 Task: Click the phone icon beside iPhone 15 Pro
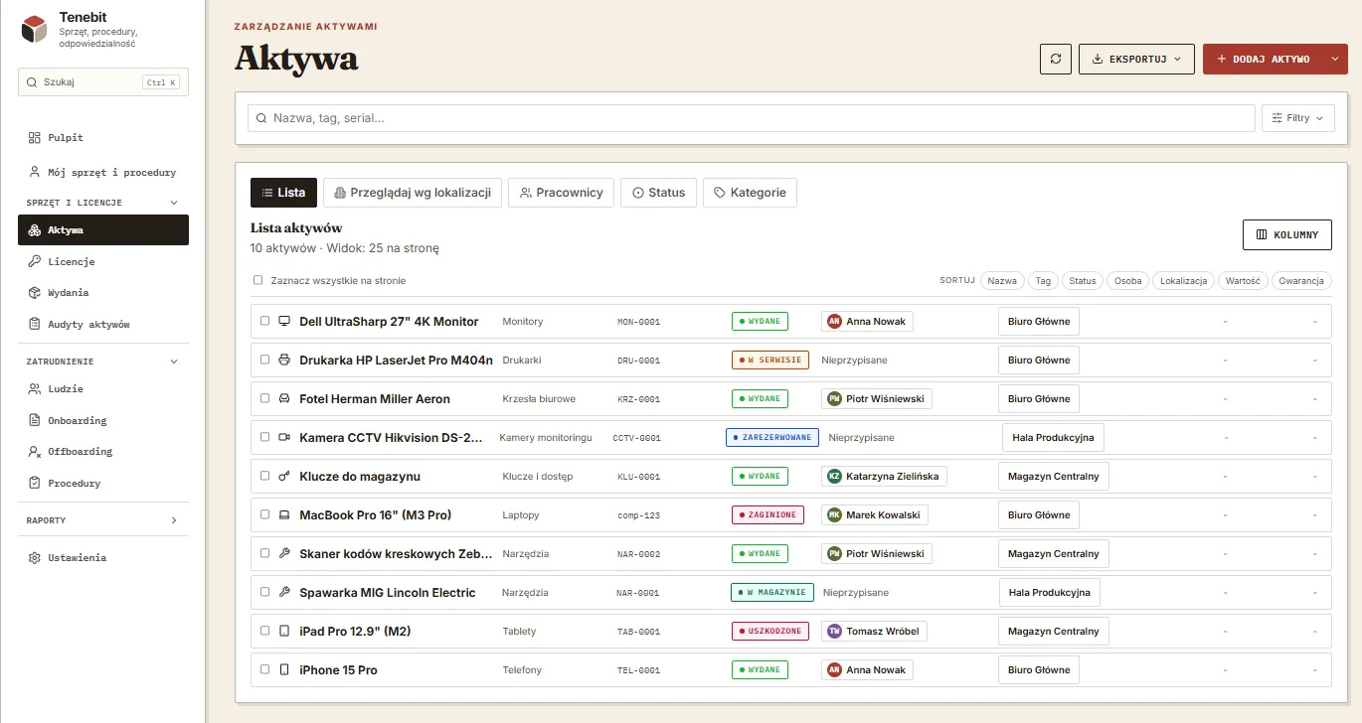click(283, 670)
